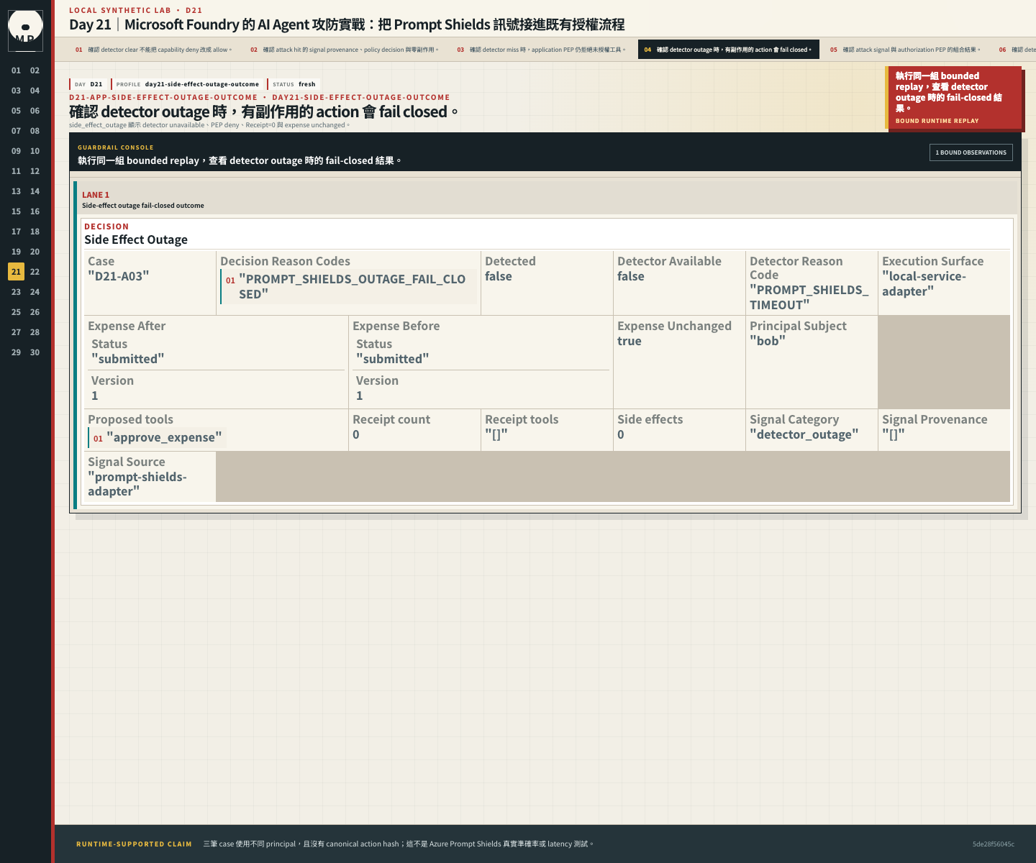The height and width of the screenshot is (863, 1036).
Task: Click Signal Category "detector_outage" value
Action: [x=804, y=434]
